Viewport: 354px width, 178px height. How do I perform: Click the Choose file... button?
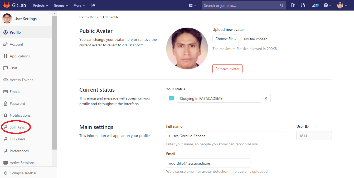226,39
